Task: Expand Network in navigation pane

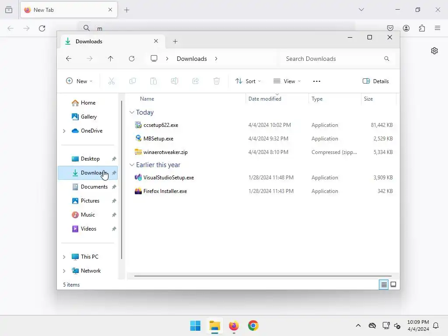Action: (x=64, y=271)
